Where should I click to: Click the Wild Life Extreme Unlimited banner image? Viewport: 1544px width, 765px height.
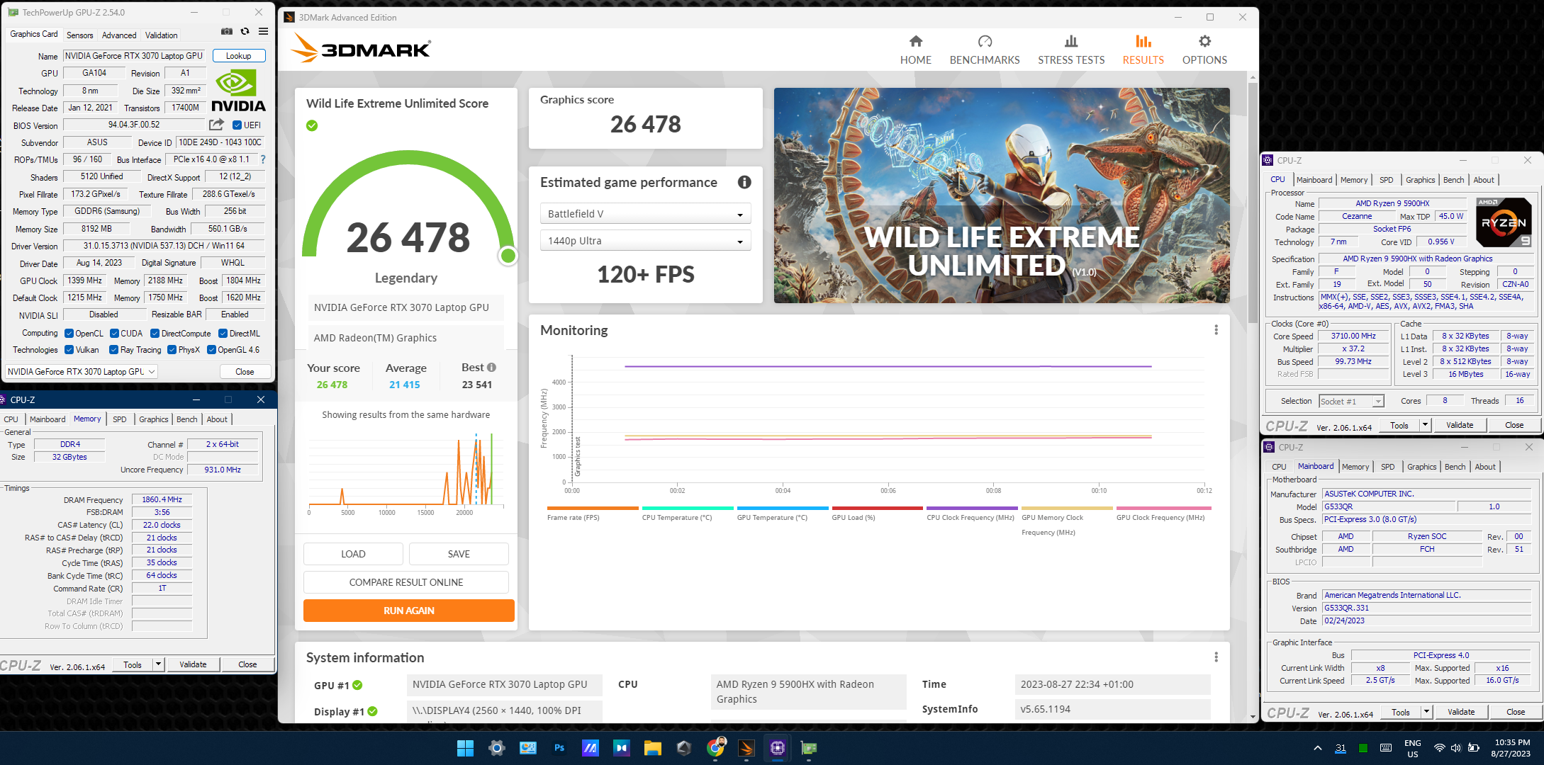[x=1002, y=195]
